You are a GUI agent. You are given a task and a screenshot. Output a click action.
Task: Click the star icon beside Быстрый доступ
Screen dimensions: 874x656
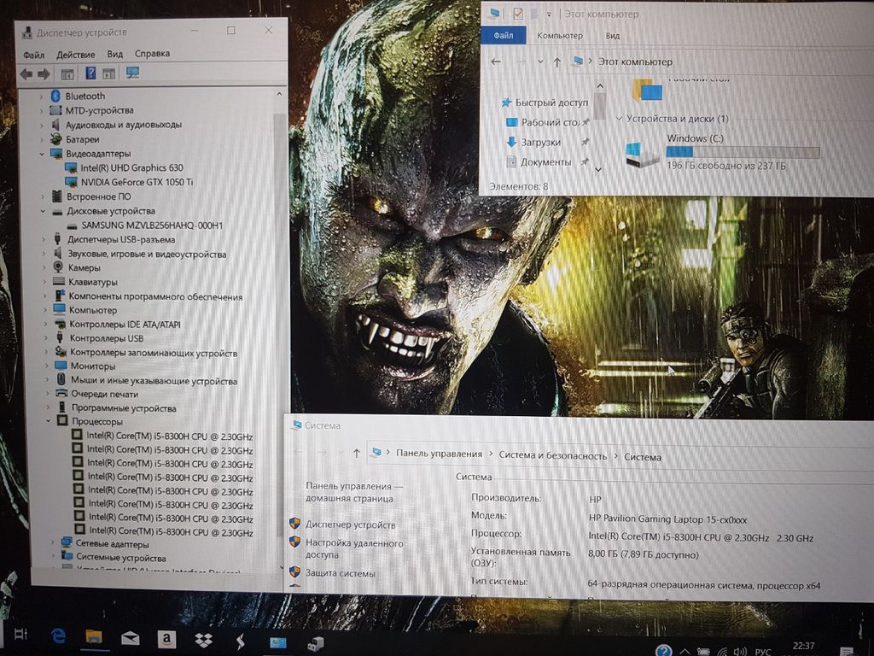506,102
